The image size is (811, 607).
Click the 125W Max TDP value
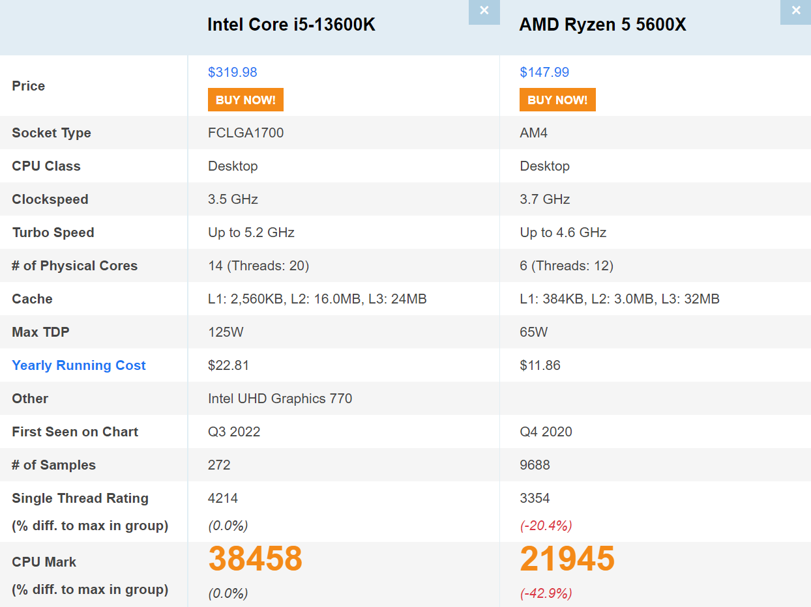[x=226, y=332]
